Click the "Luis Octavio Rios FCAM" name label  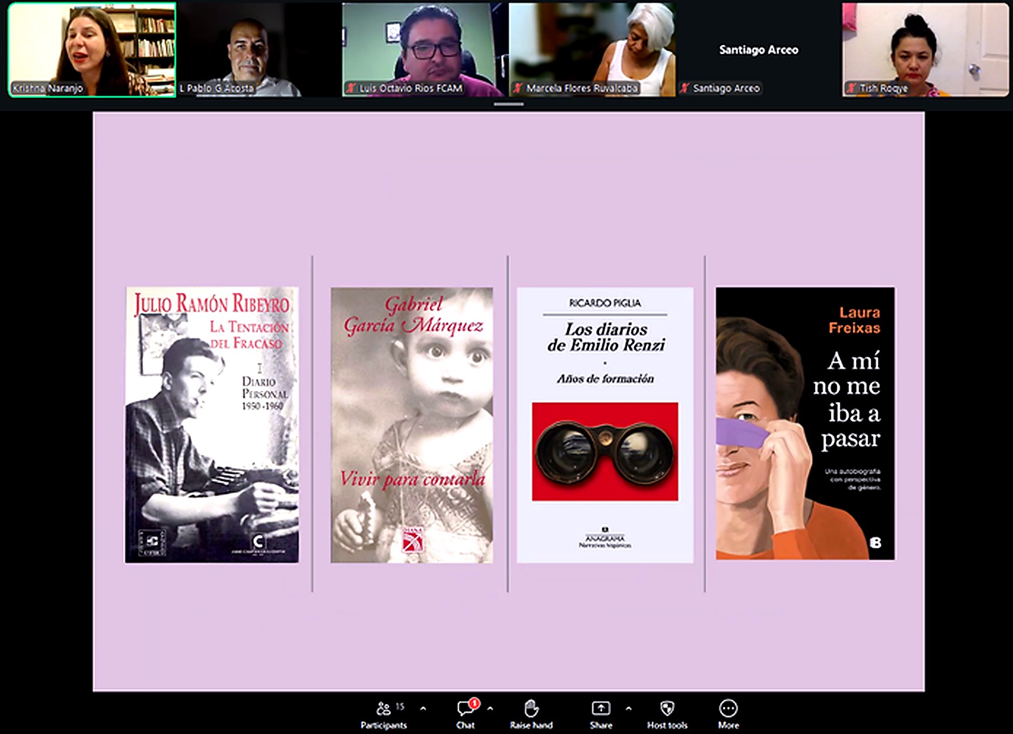tap(411, 88)
